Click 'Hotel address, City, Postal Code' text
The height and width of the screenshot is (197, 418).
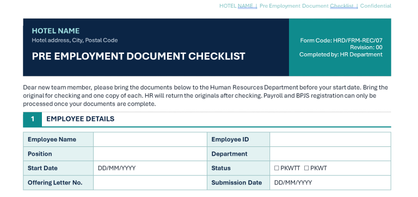(x=75, y=40)
